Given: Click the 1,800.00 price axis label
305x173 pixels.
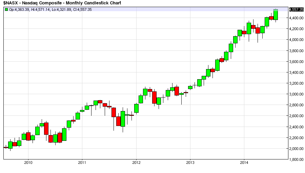Looking at the screenshot, I should coord(296,159).
